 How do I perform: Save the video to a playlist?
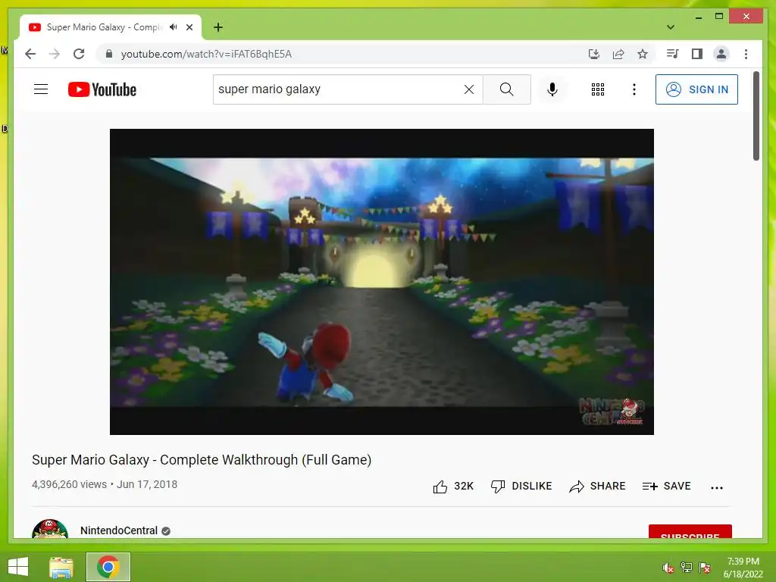point(666,487)
